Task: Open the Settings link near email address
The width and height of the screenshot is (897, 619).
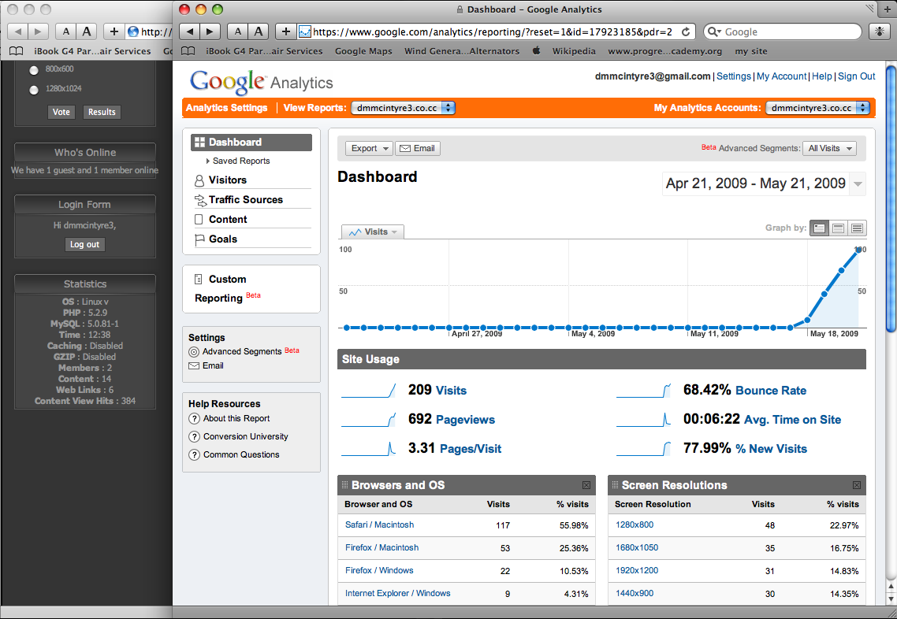Action: tap(733, 76)
